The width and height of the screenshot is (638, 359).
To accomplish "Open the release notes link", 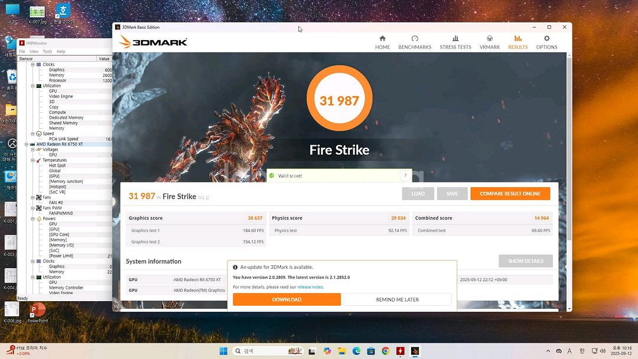I will (x=311, y=287).
